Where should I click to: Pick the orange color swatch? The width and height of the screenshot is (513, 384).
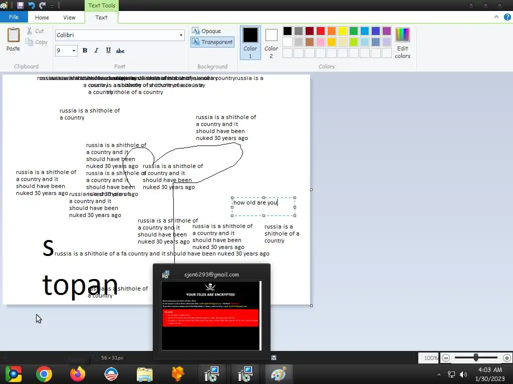tap(332, 31)
